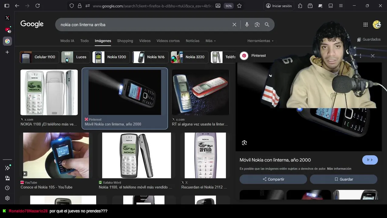The height and width of the screenshot is (218, 387).
Task: Open the synced tabs icon in sidebar
Action: pos(7,178)
